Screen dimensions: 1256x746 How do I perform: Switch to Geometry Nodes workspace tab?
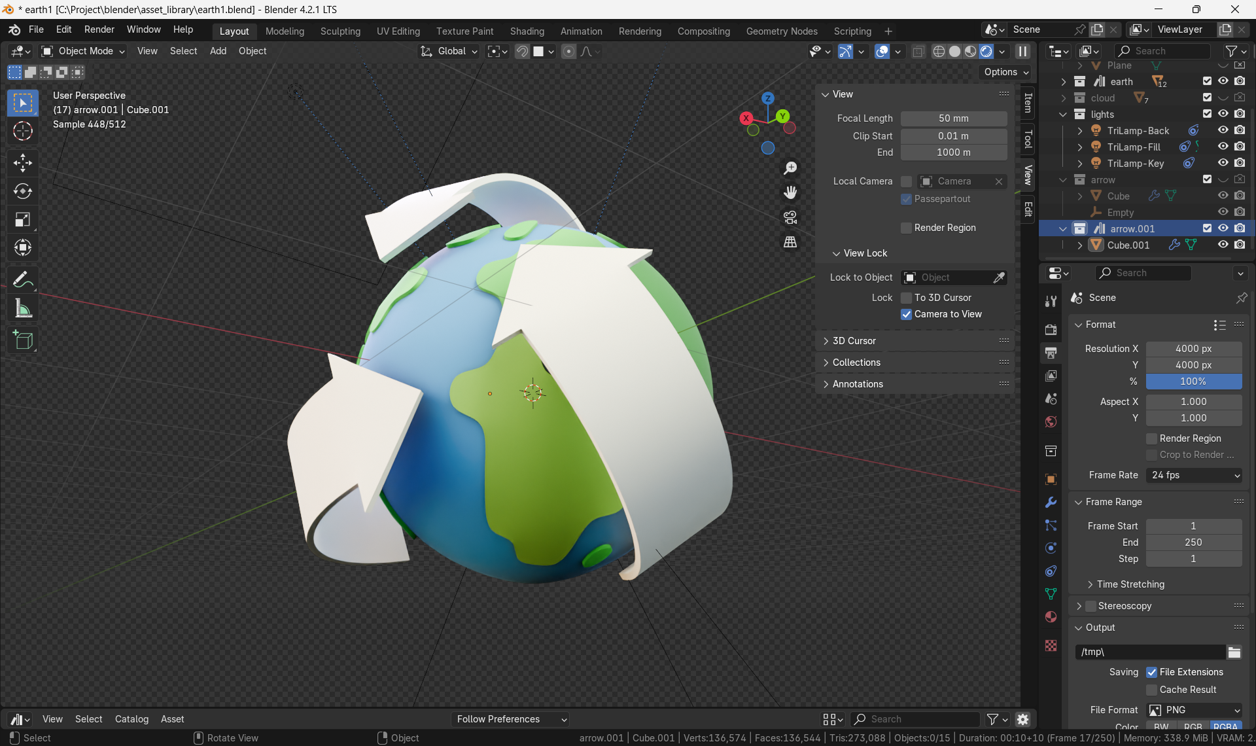782,31
